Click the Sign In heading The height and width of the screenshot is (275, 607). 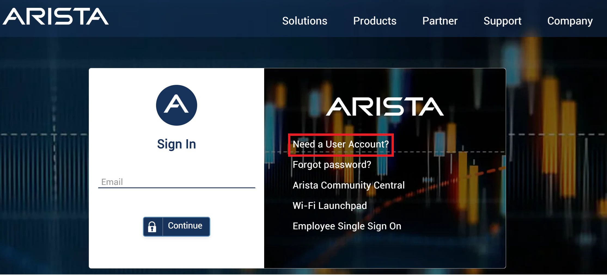pyautogui.click(x=176, y=144)
